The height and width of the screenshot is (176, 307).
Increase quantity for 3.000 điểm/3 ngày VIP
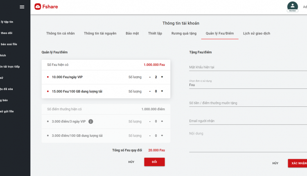pyautogui.click(x=162, y=122)
